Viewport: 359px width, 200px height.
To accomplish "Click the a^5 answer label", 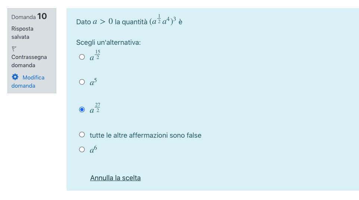I will pos(93,82).
